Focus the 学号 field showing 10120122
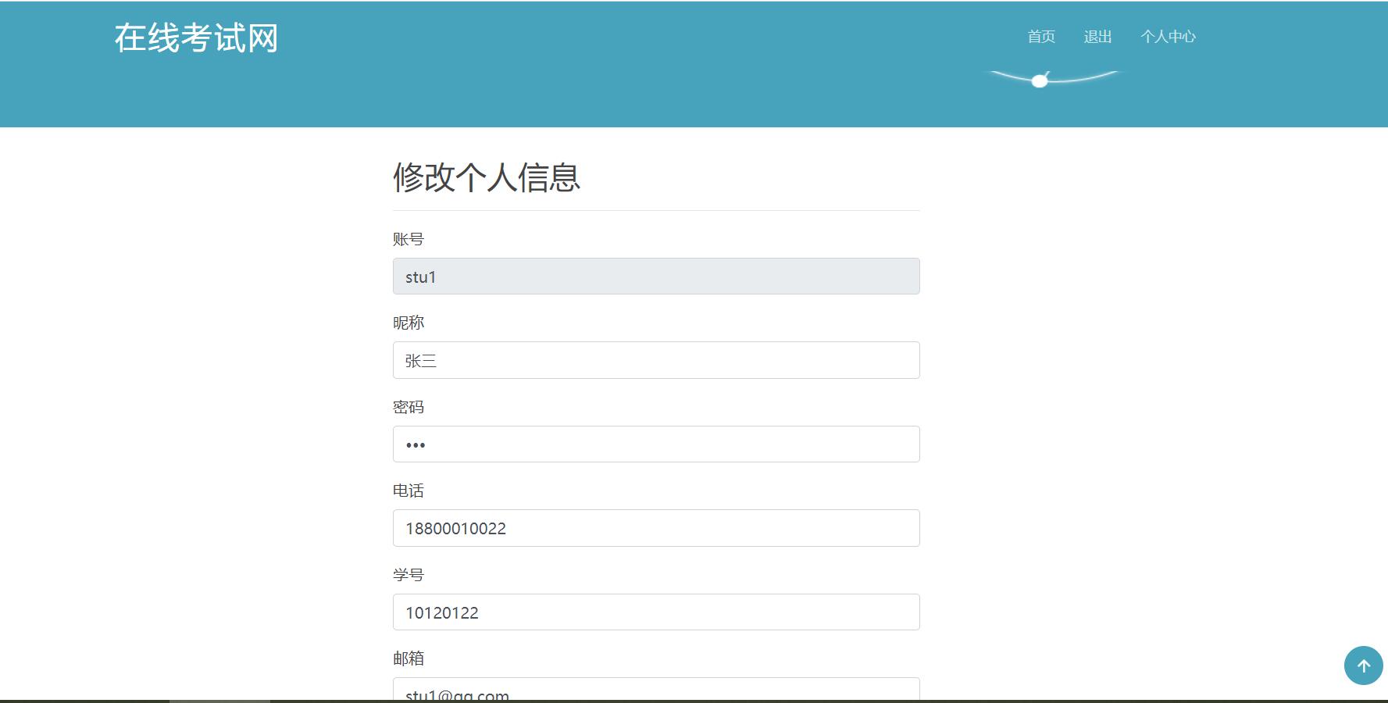Image resolution: width=1388 pixels, height=703 pixels. tap(656, 612)
